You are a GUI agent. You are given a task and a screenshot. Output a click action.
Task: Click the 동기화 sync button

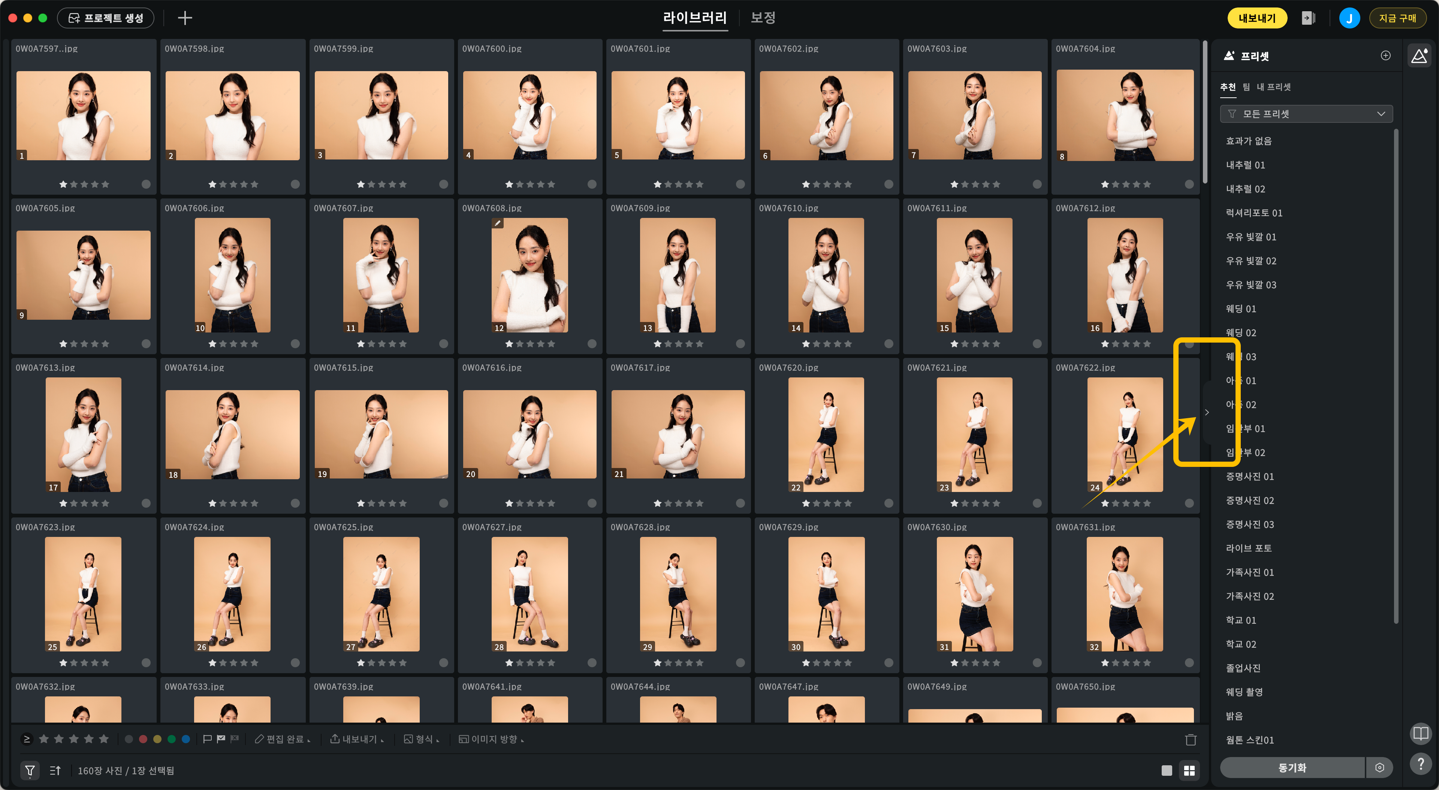(1292, 768)
